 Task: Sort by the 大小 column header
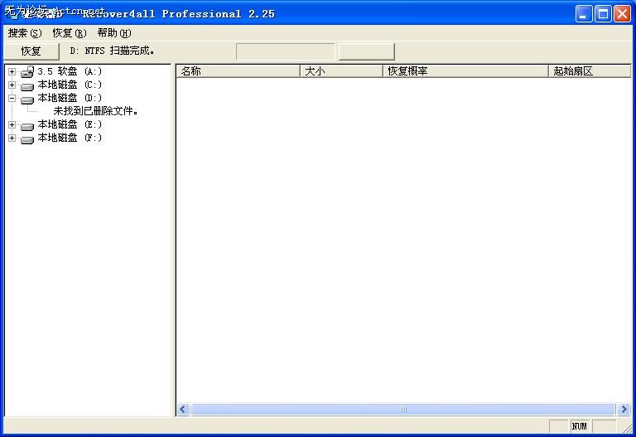pyautogui.click(x=341, y=71)
